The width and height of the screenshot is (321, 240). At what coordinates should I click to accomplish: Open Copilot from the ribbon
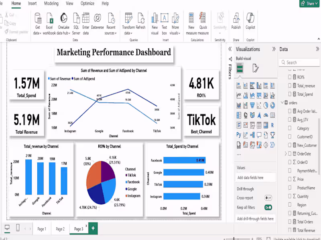pos(250,23)
